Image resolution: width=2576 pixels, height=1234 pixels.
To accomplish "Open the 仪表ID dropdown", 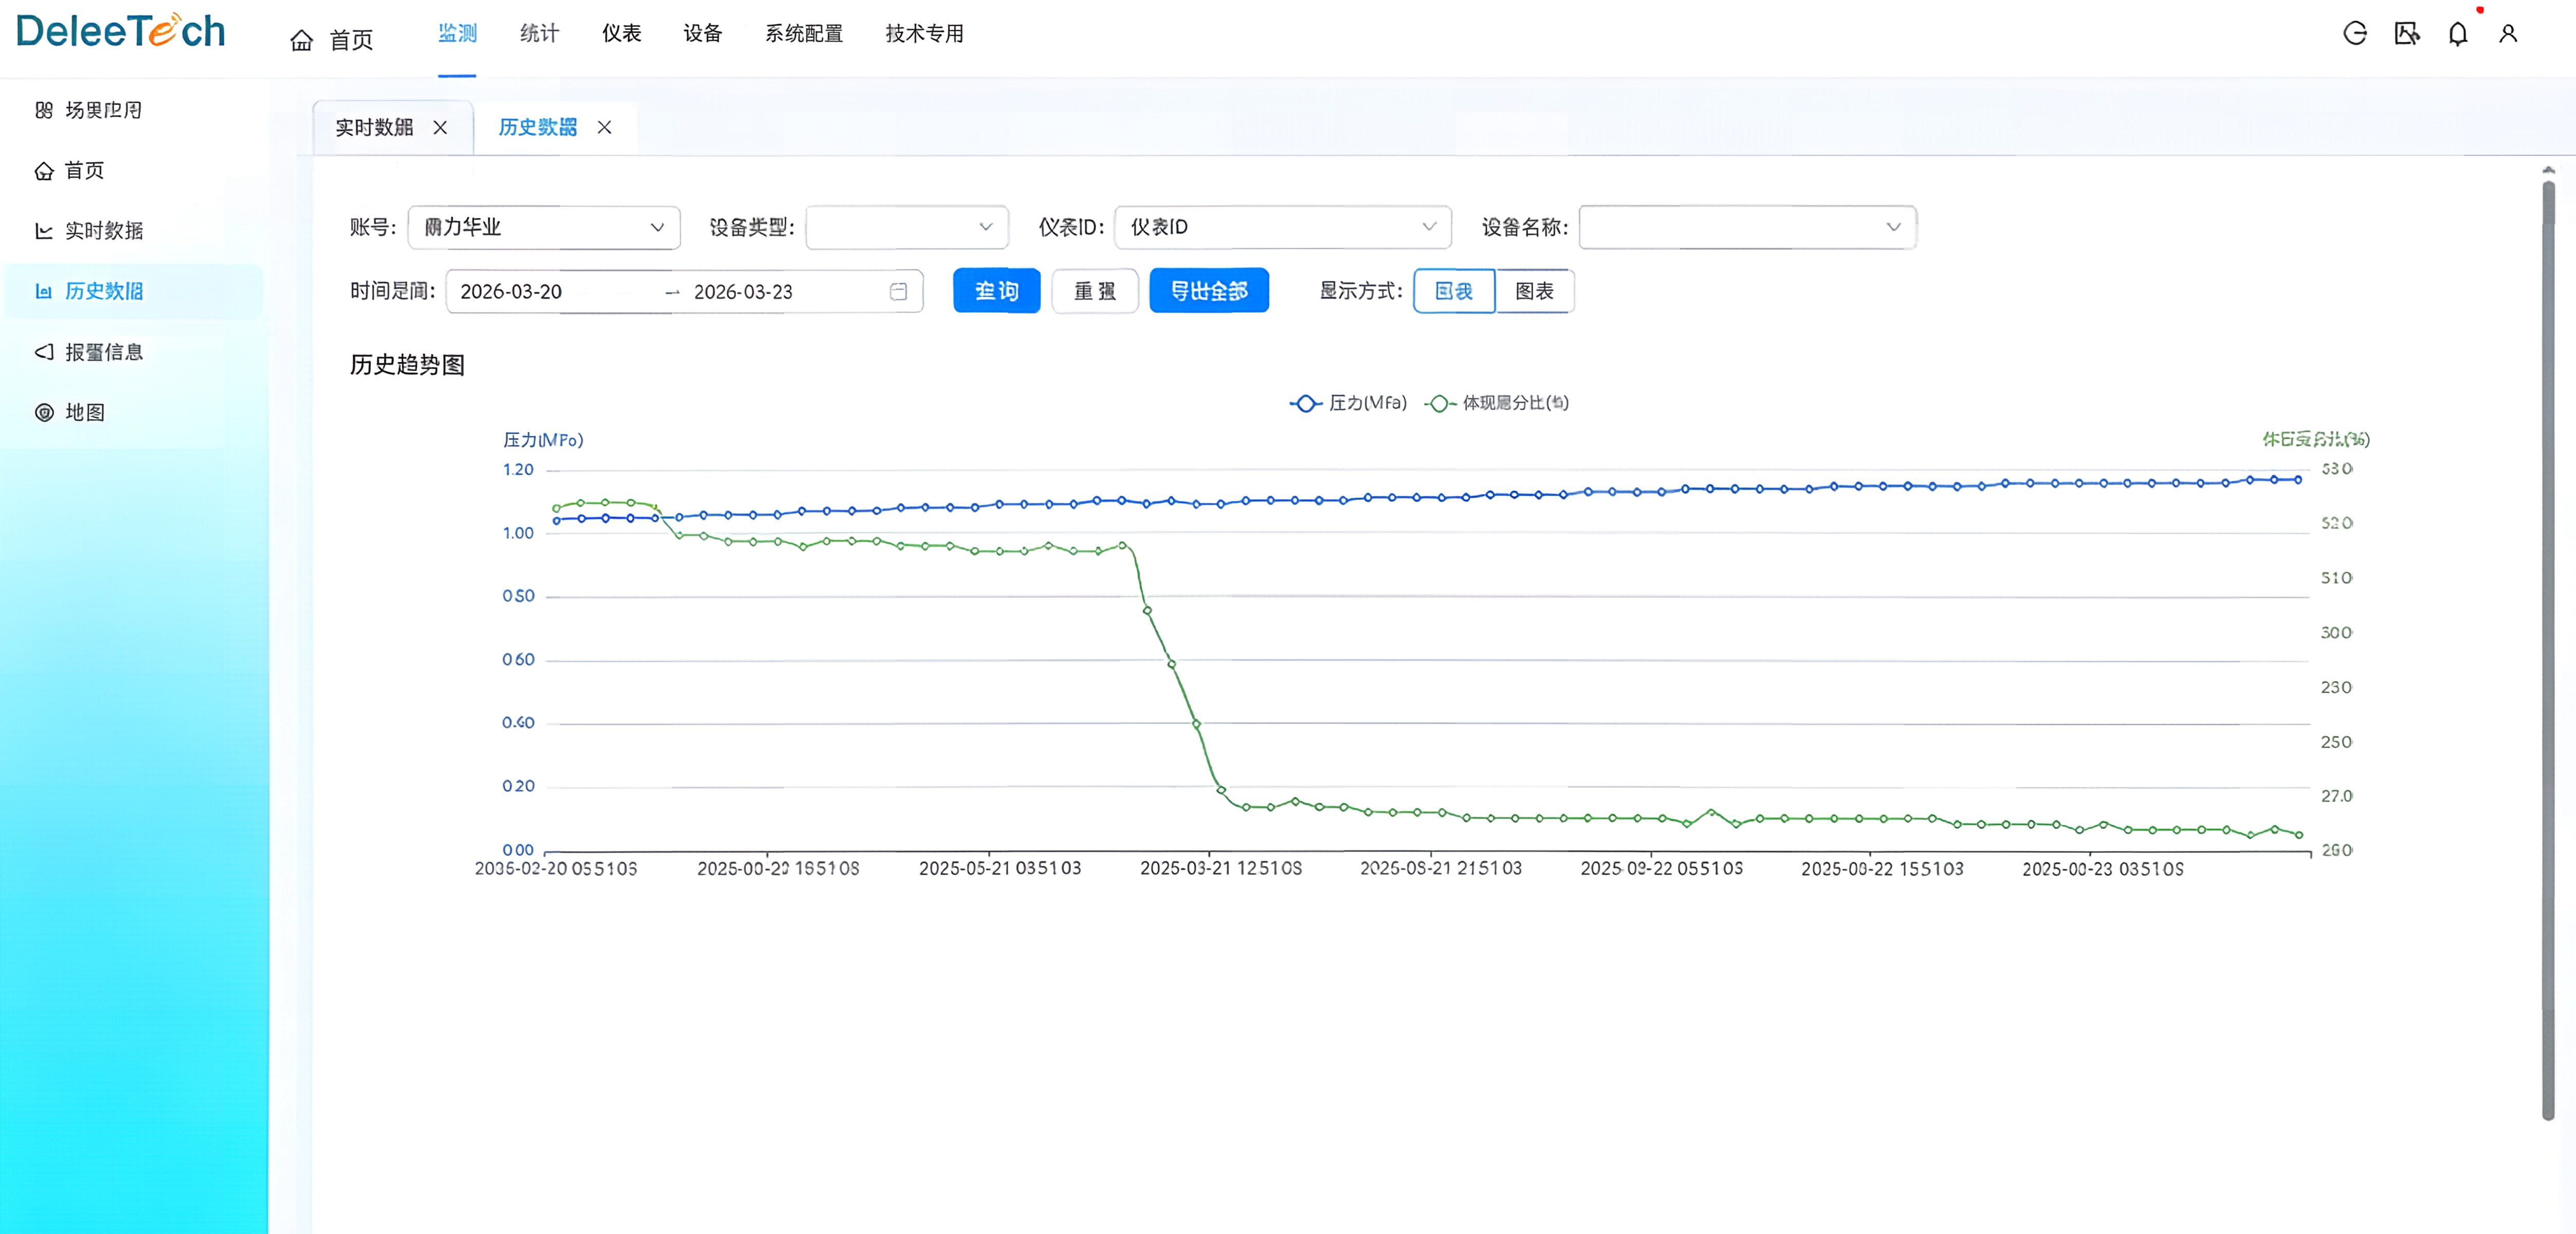I will (x=1282, y=227).
